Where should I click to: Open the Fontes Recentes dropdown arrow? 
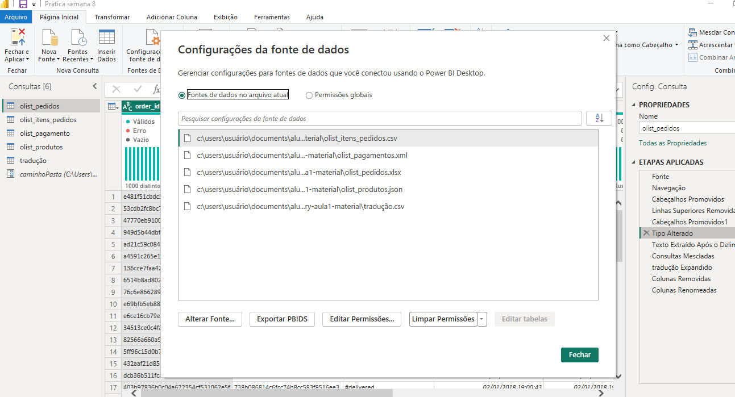coord(92,59)
